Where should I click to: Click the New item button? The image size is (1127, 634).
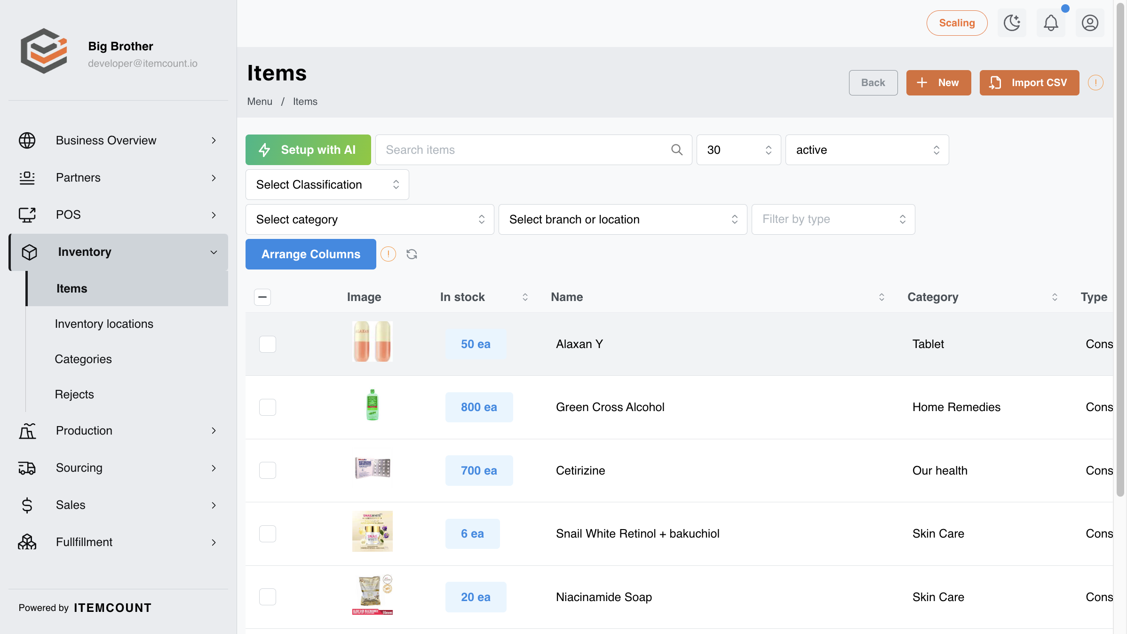(938, 83)
